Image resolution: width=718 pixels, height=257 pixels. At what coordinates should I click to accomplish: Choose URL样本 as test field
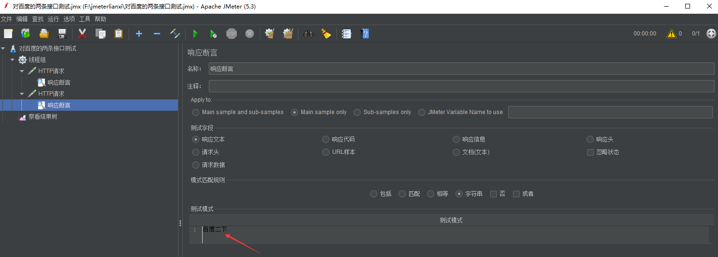tap(339, 152)
